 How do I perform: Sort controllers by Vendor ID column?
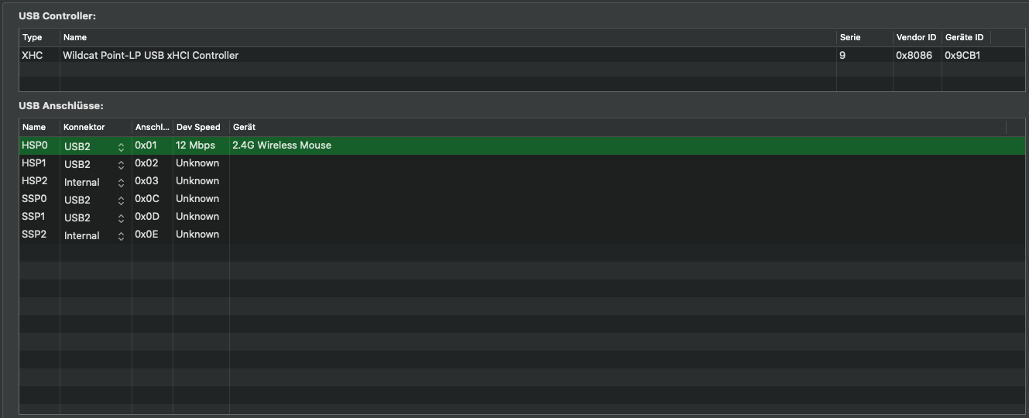point(916,37)
